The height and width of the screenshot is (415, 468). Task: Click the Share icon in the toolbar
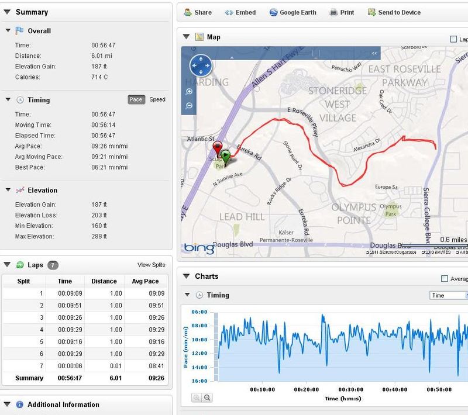(187, 12)
